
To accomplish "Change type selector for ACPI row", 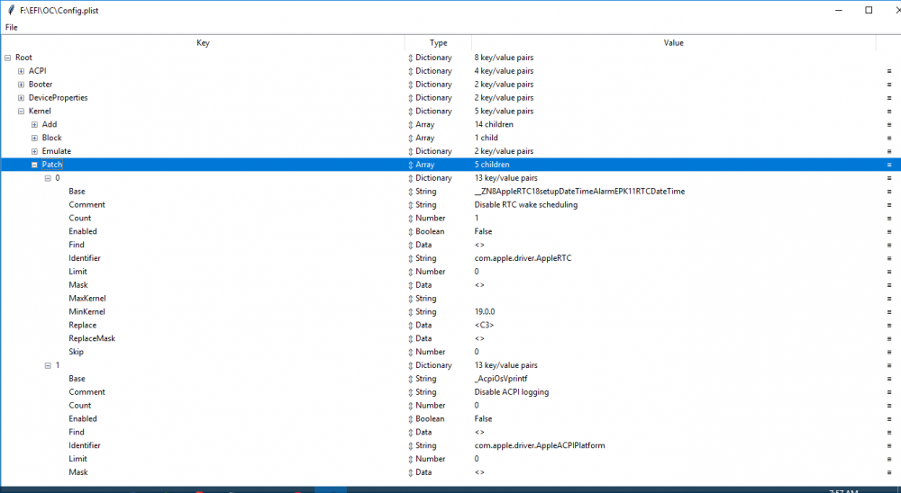I will 410,71.
